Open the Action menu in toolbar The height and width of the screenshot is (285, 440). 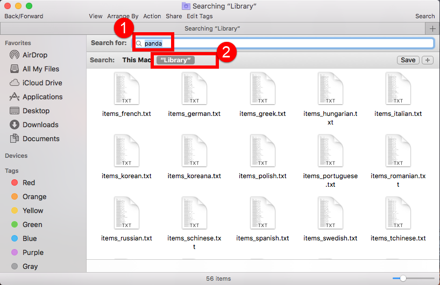(152, 17)
